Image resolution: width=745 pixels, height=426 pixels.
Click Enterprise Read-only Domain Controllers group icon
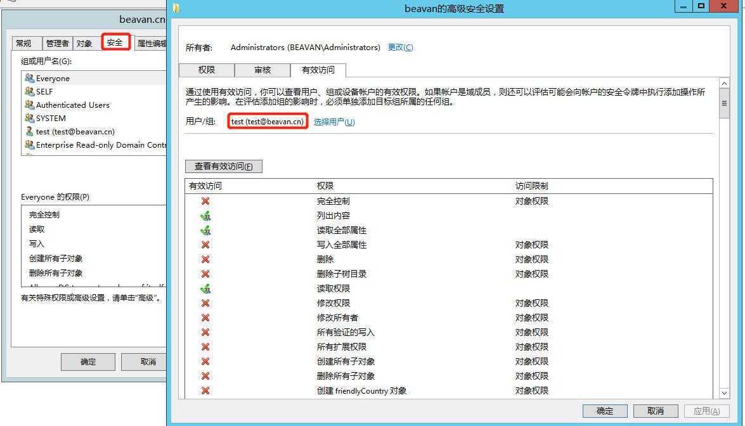coord(29,145)
